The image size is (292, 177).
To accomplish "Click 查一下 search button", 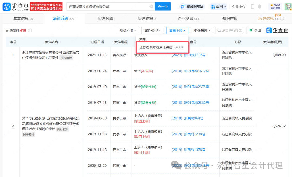I will coord(163,6).
